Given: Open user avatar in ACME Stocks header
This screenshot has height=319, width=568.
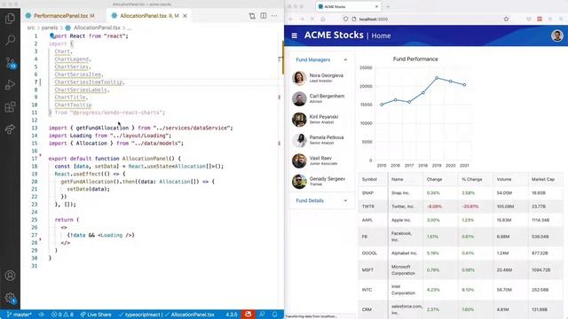Looking at the screenshot, I should tap(556, 35).
